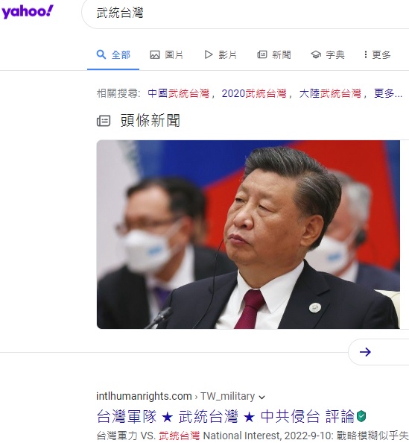
Task: Click the three-dot icon beside 更多
Action: pos(366,54)
